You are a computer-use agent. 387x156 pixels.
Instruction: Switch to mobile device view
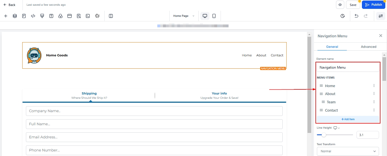[214, 16]
